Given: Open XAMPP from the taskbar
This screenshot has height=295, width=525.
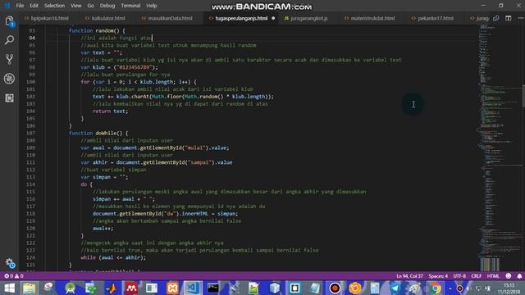Looking at the screenshot, I should [172, 288].
